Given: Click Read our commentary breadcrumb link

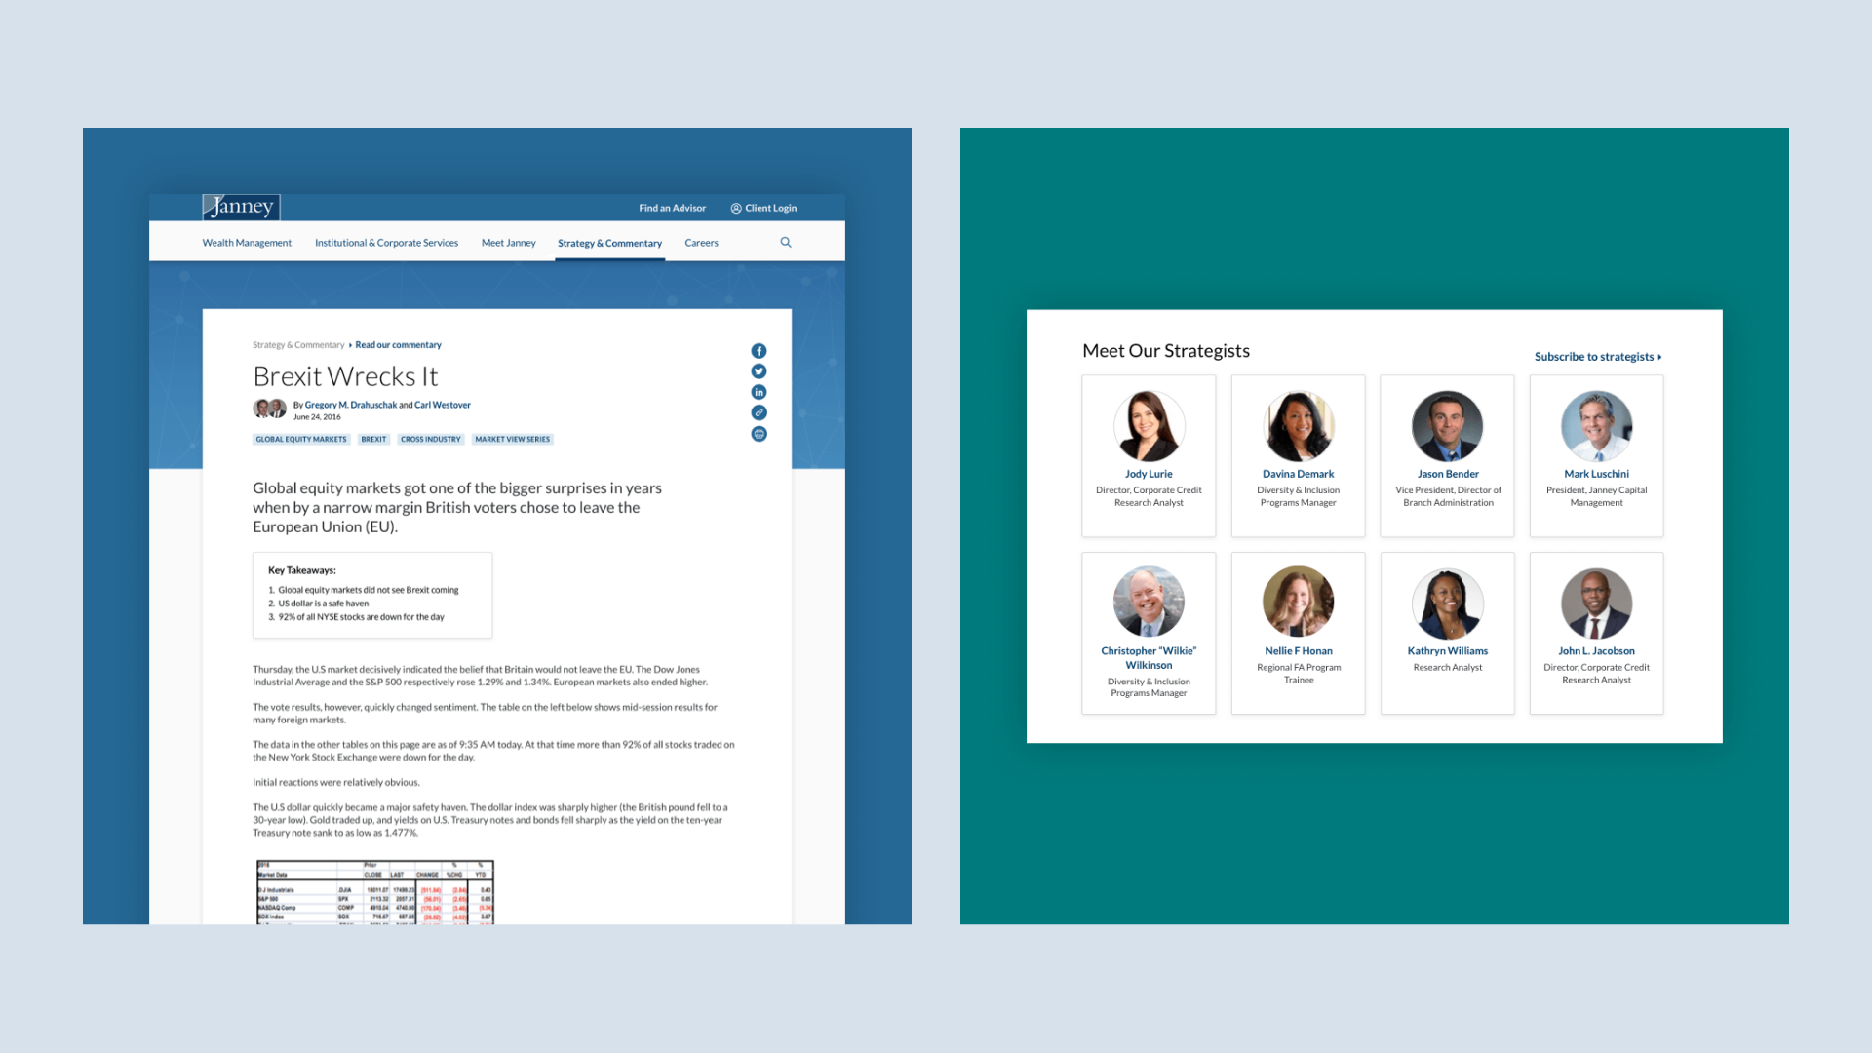Looking at the screenshot, I should pyautogui.click(x=397, y=343).
